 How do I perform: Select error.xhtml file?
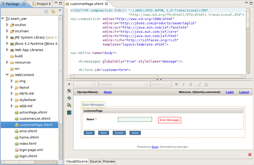point(28,131)
